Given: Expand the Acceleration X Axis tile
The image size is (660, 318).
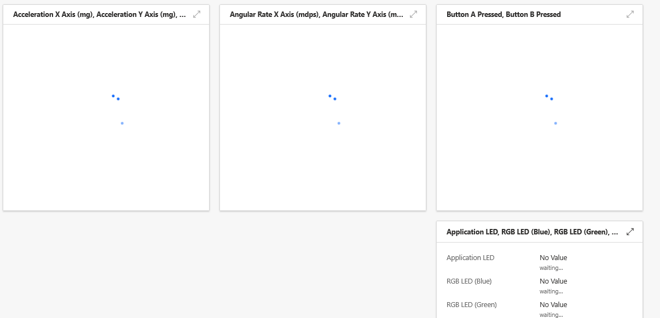Looking at the screenshot, I should coord(197,14).
